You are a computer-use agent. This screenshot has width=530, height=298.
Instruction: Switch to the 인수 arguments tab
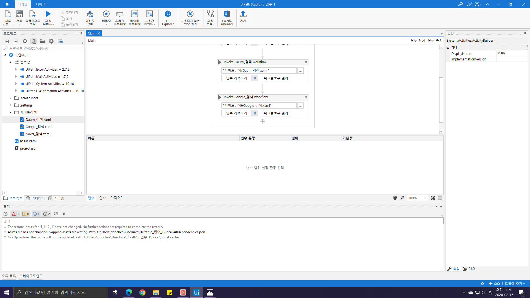tap(102, 198)
